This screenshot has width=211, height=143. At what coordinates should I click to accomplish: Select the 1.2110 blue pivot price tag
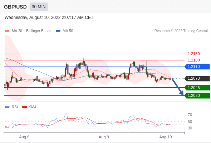tap(197, 66)
